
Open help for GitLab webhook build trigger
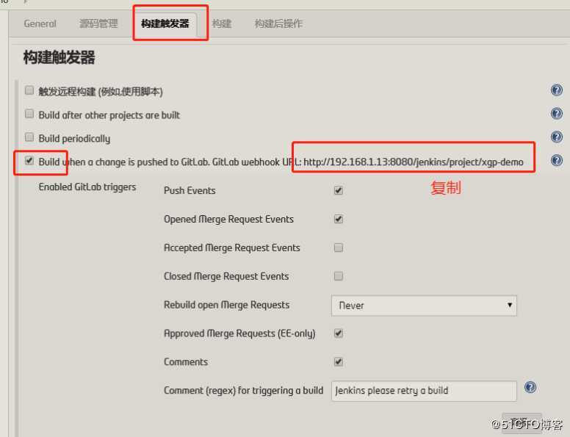tap(557, 160)
